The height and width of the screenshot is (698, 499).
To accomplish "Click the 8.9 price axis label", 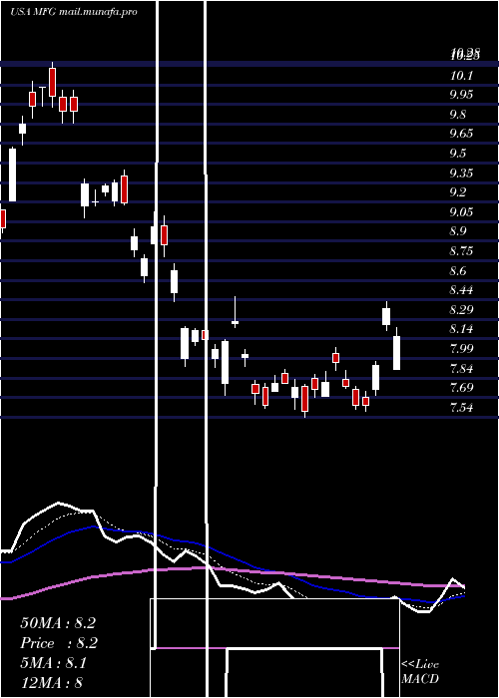I will (x=457, y=231).
